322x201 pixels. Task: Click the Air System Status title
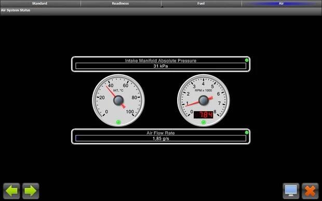click(16, 10)
